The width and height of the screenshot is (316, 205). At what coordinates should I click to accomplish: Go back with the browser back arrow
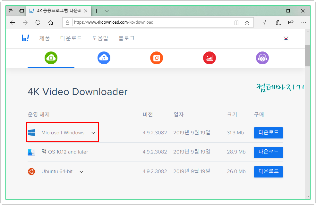(x=13, y=22)
